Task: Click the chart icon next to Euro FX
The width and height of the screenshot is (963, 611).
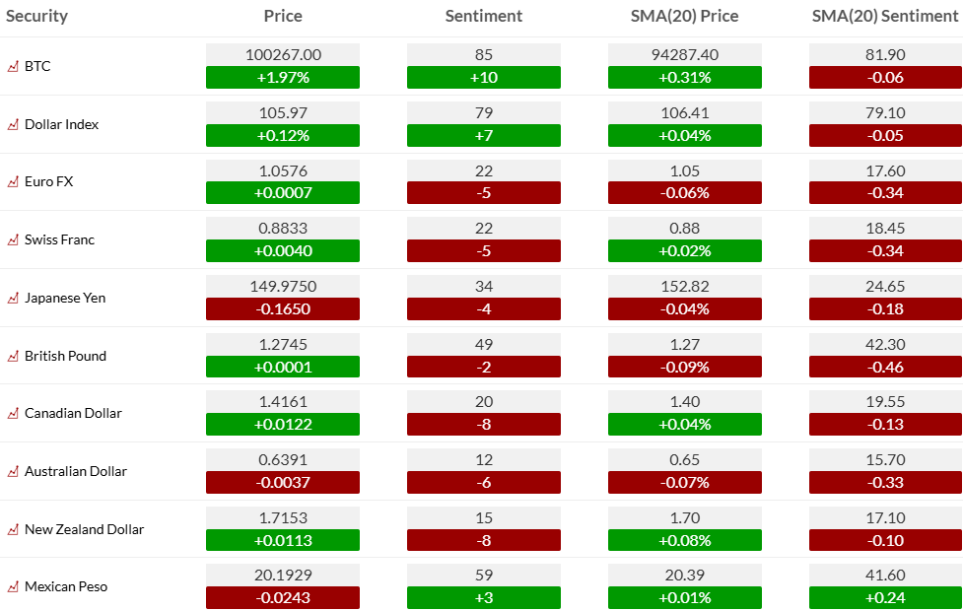Action: 13,182
